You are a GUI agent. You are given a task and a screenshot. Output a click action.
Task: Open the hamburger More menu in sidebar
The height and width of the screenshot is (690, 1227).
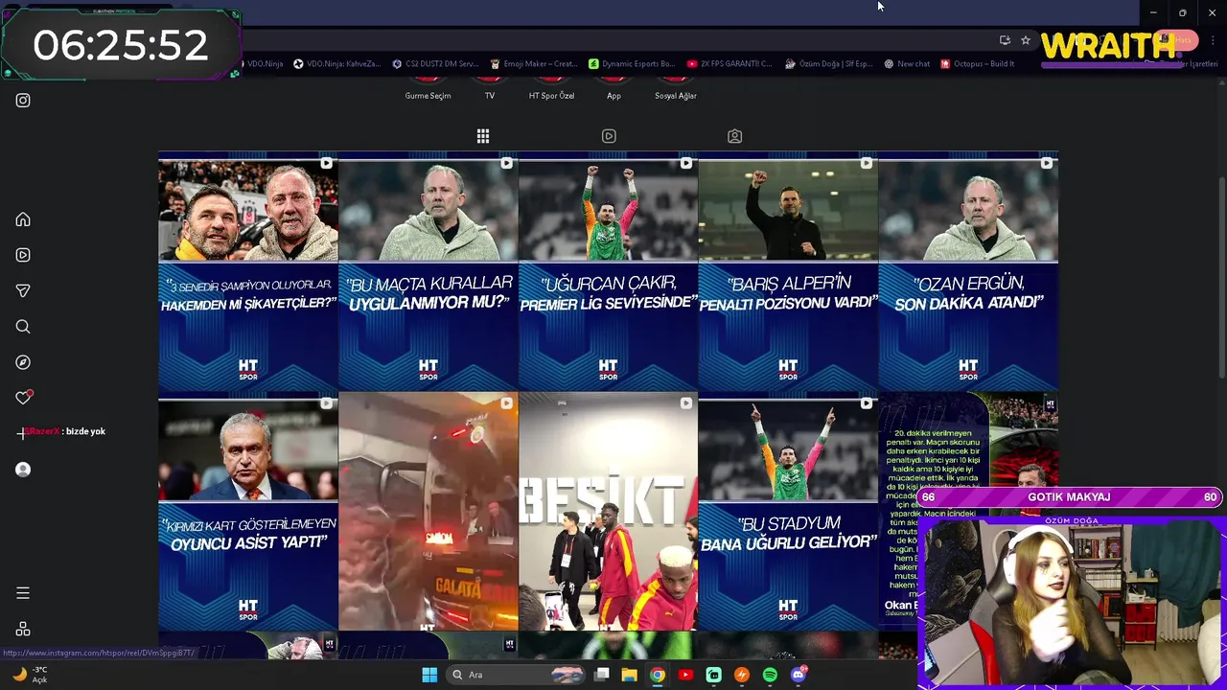tap(23, 593)
